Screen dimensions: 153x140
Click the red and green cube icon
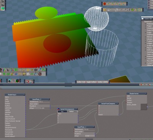point(18,81)
